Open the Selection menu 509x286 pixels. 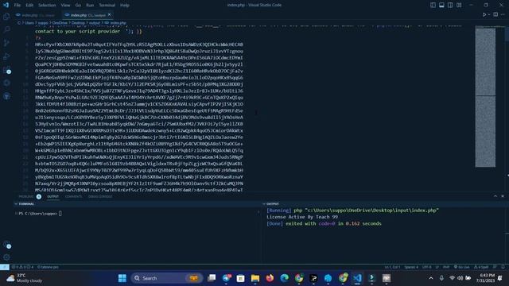click(47, 6)
